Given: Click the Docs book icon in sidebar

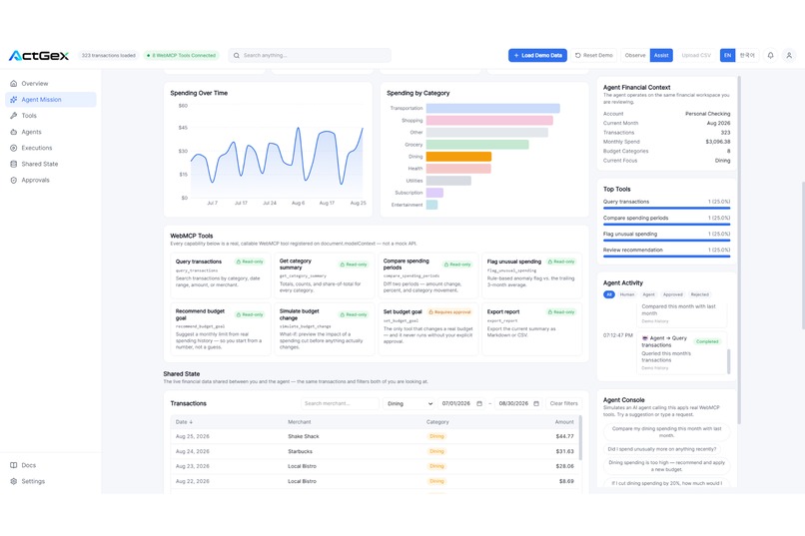Looking at the screenshot, I should [14, 465].
